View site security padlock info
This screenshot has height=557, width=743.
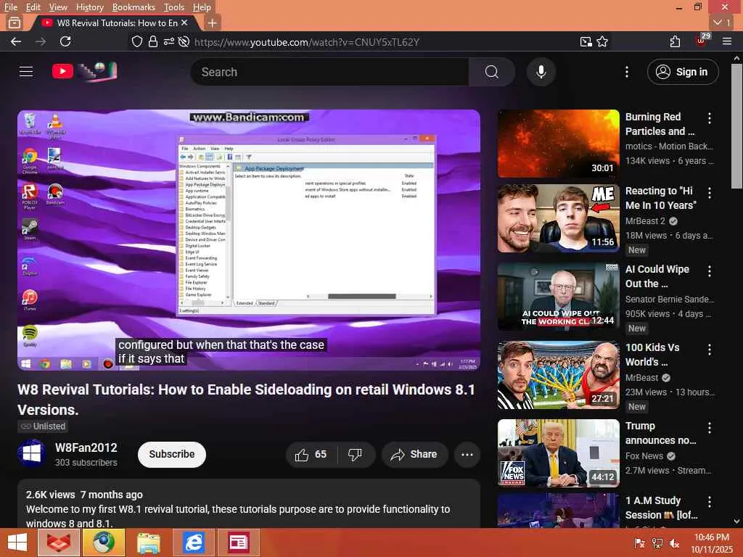(x=152, y=41)
